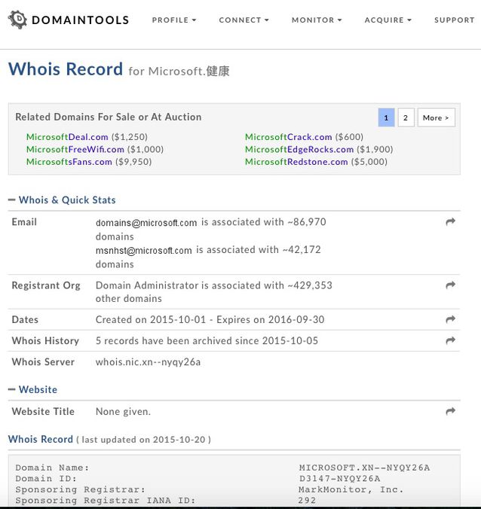Click the DomainTools gear logo
This screenshot has height=509, width=481.
17,20
